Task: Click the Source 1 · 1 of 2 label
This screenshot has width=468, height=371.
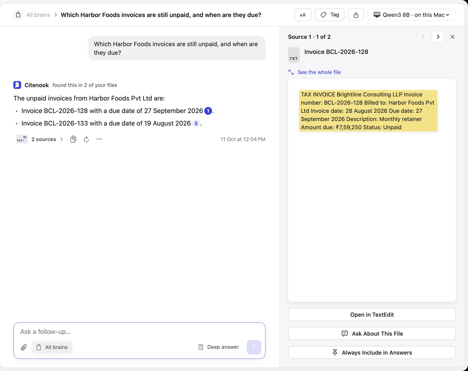Action: pos(309,37)
